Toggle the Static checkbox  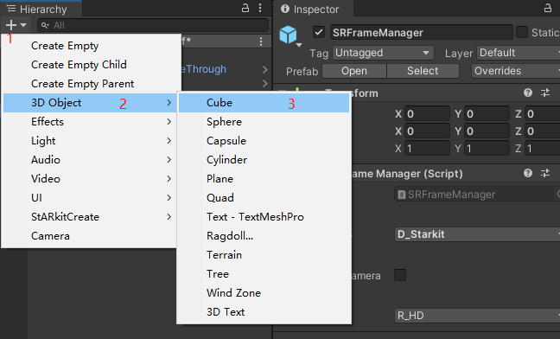pos(522,33)
